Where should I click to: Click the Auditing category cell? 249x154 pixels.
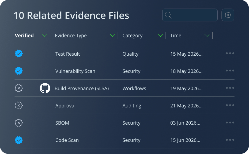[132, 106]
